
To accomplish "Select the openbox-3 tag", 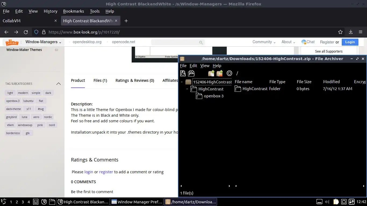I will tap(13, 101).
